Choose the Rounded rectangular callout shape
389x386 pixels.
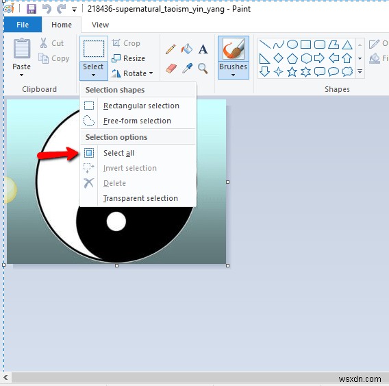pyautogui.click(x=320, y=71)
